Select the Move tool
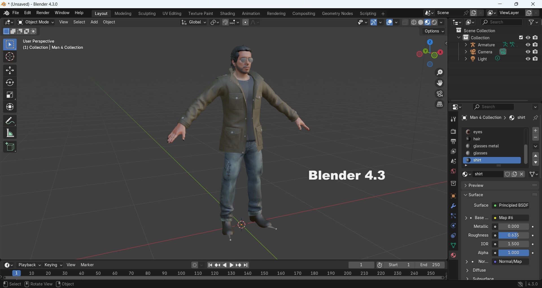 pyautogui.click(x=10, y=70)
